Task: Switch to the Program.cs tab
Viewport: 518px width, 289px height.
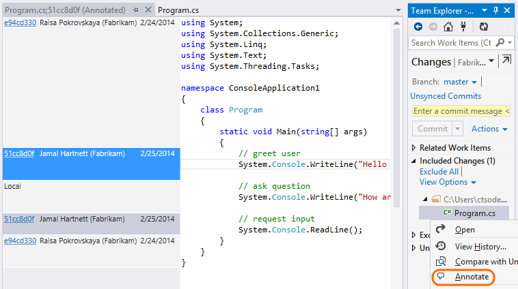Action: tap(178, 10)
